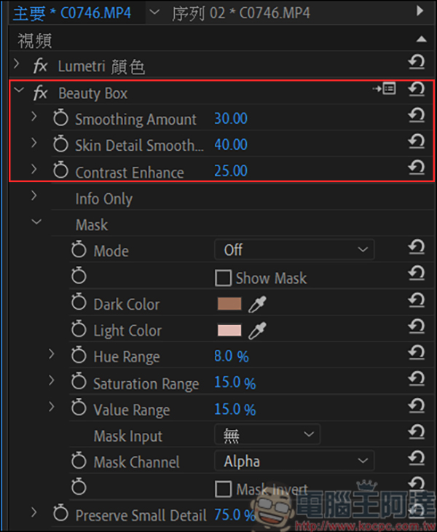Pick Dark Color with the eyedropper
The height and width of the screenshot is (532, 437).
click(257, 304)
